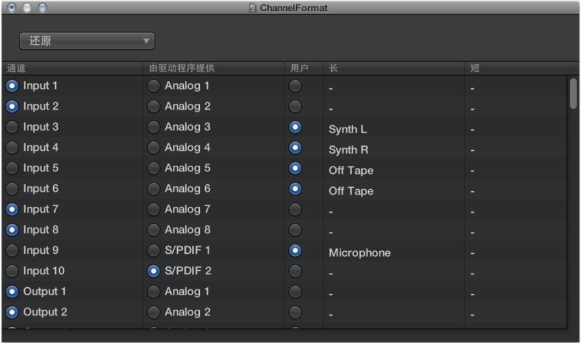
Task: Select the Input 1 channel radio button
Action: (12, 86)
